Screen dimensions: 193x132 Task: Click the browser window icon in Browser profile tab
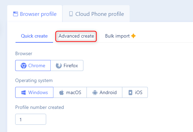coord(16,14)
